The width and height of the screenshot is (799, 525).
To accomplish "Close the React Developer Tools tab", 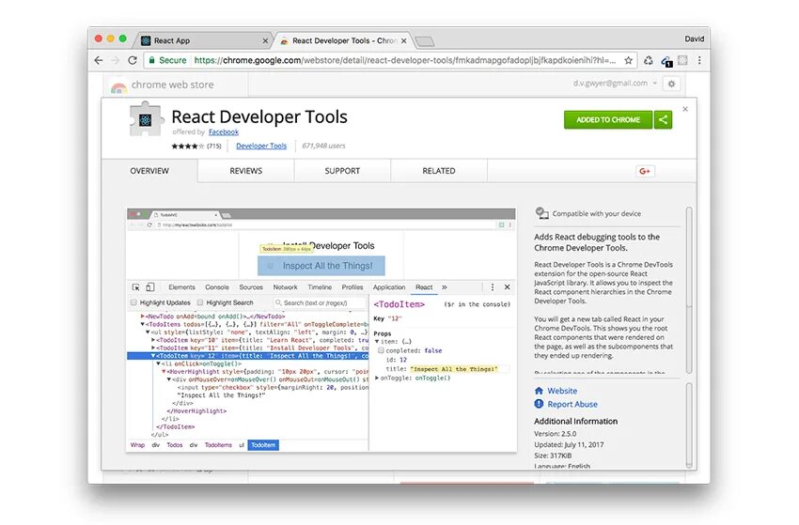I will pyautogui.click(x=404, y=40).
